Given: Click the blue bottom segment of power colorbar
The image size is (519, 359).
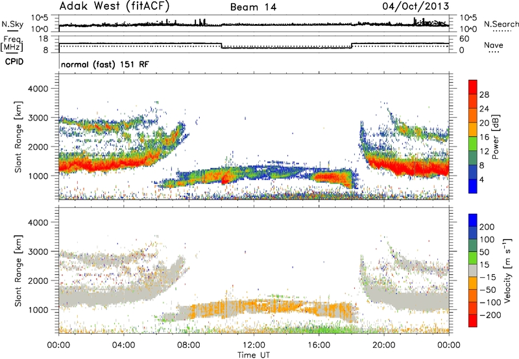Looking at the screenshot, I should (x=473, y=186).
